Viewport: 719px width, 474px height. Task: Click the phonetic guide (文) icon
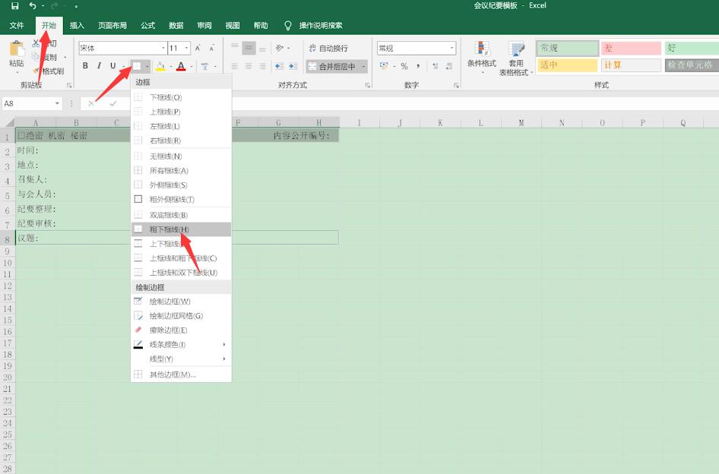pos(205,67)
